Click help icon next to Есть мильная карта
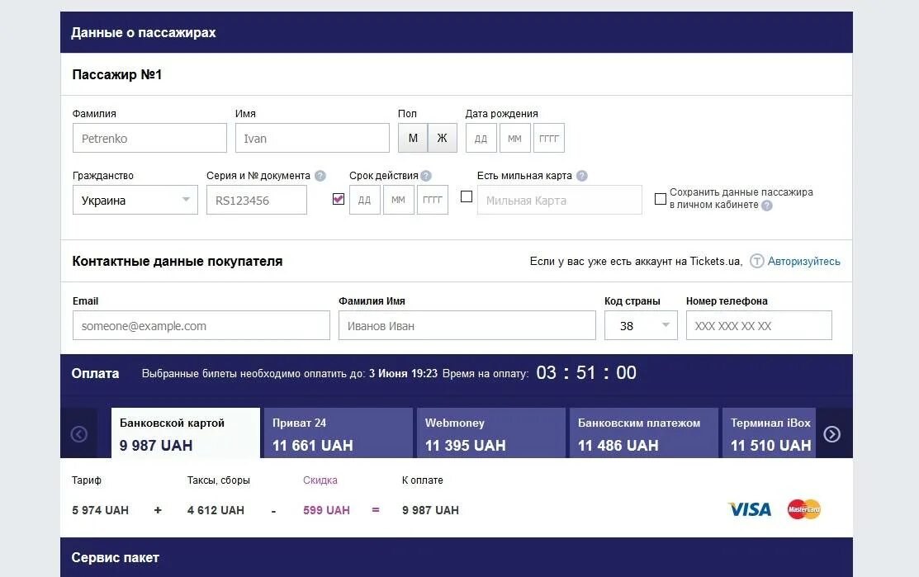This screenshot has width=919, height=577. 581,176
